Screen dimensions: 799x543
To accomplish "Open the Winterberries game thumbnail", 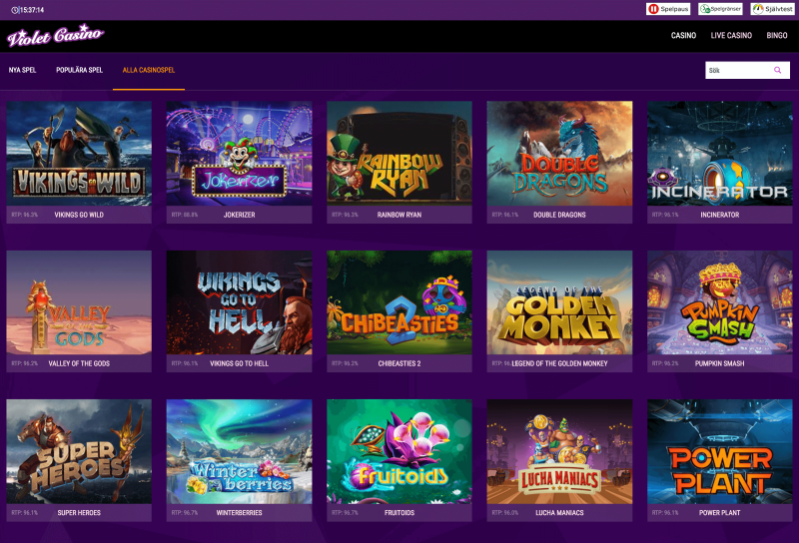I will click(239, 452).
